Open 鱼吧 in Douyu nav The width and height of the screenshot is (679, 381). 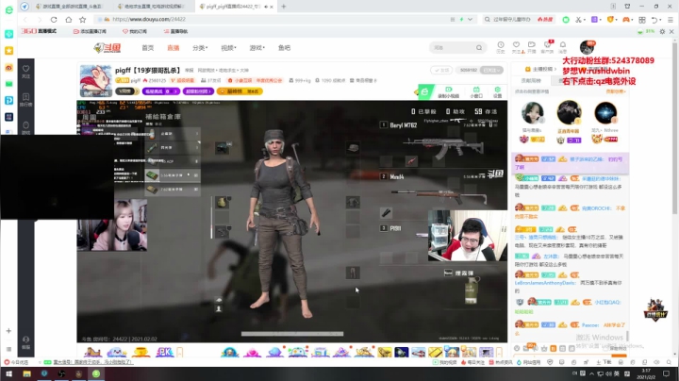click(x=284, y=47)
